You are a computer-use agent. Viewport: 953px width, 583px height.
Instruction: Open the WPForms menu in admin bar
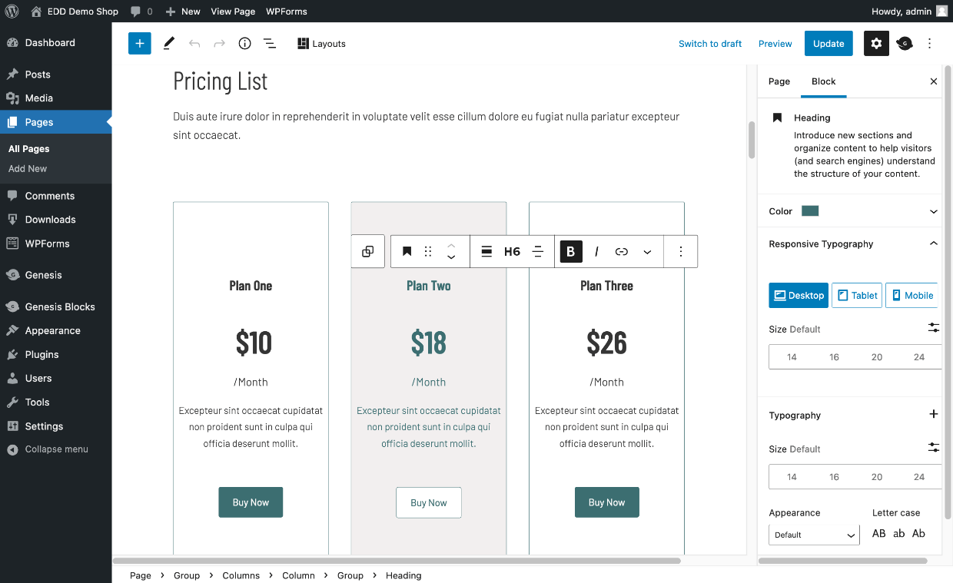(287, 11)
